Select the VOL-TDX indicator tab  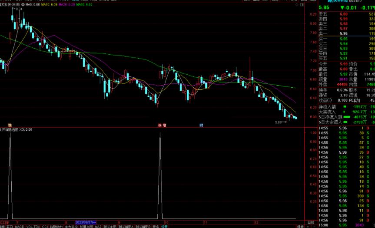point(33,226)
